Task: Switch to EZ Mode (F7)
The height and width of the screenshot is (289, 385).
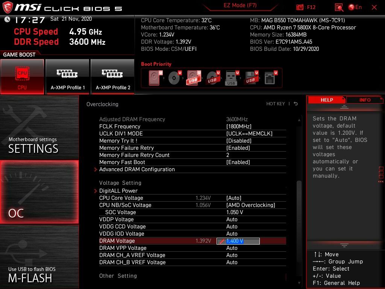Action: 240,5
